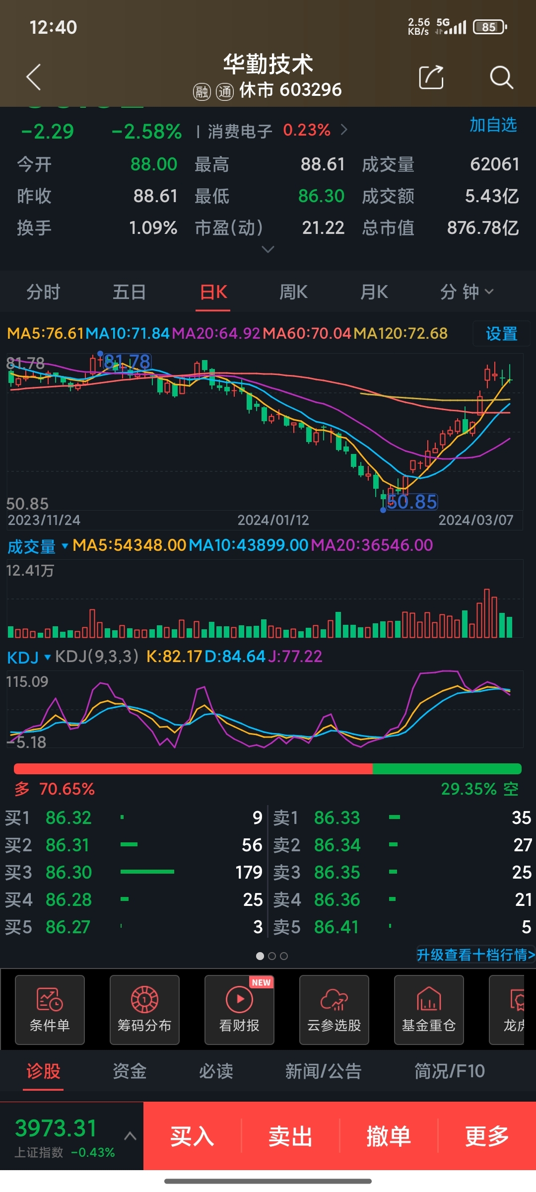Expand more quote details chevron
Viewport: 536px width, 1192px height.
point(268,249)
